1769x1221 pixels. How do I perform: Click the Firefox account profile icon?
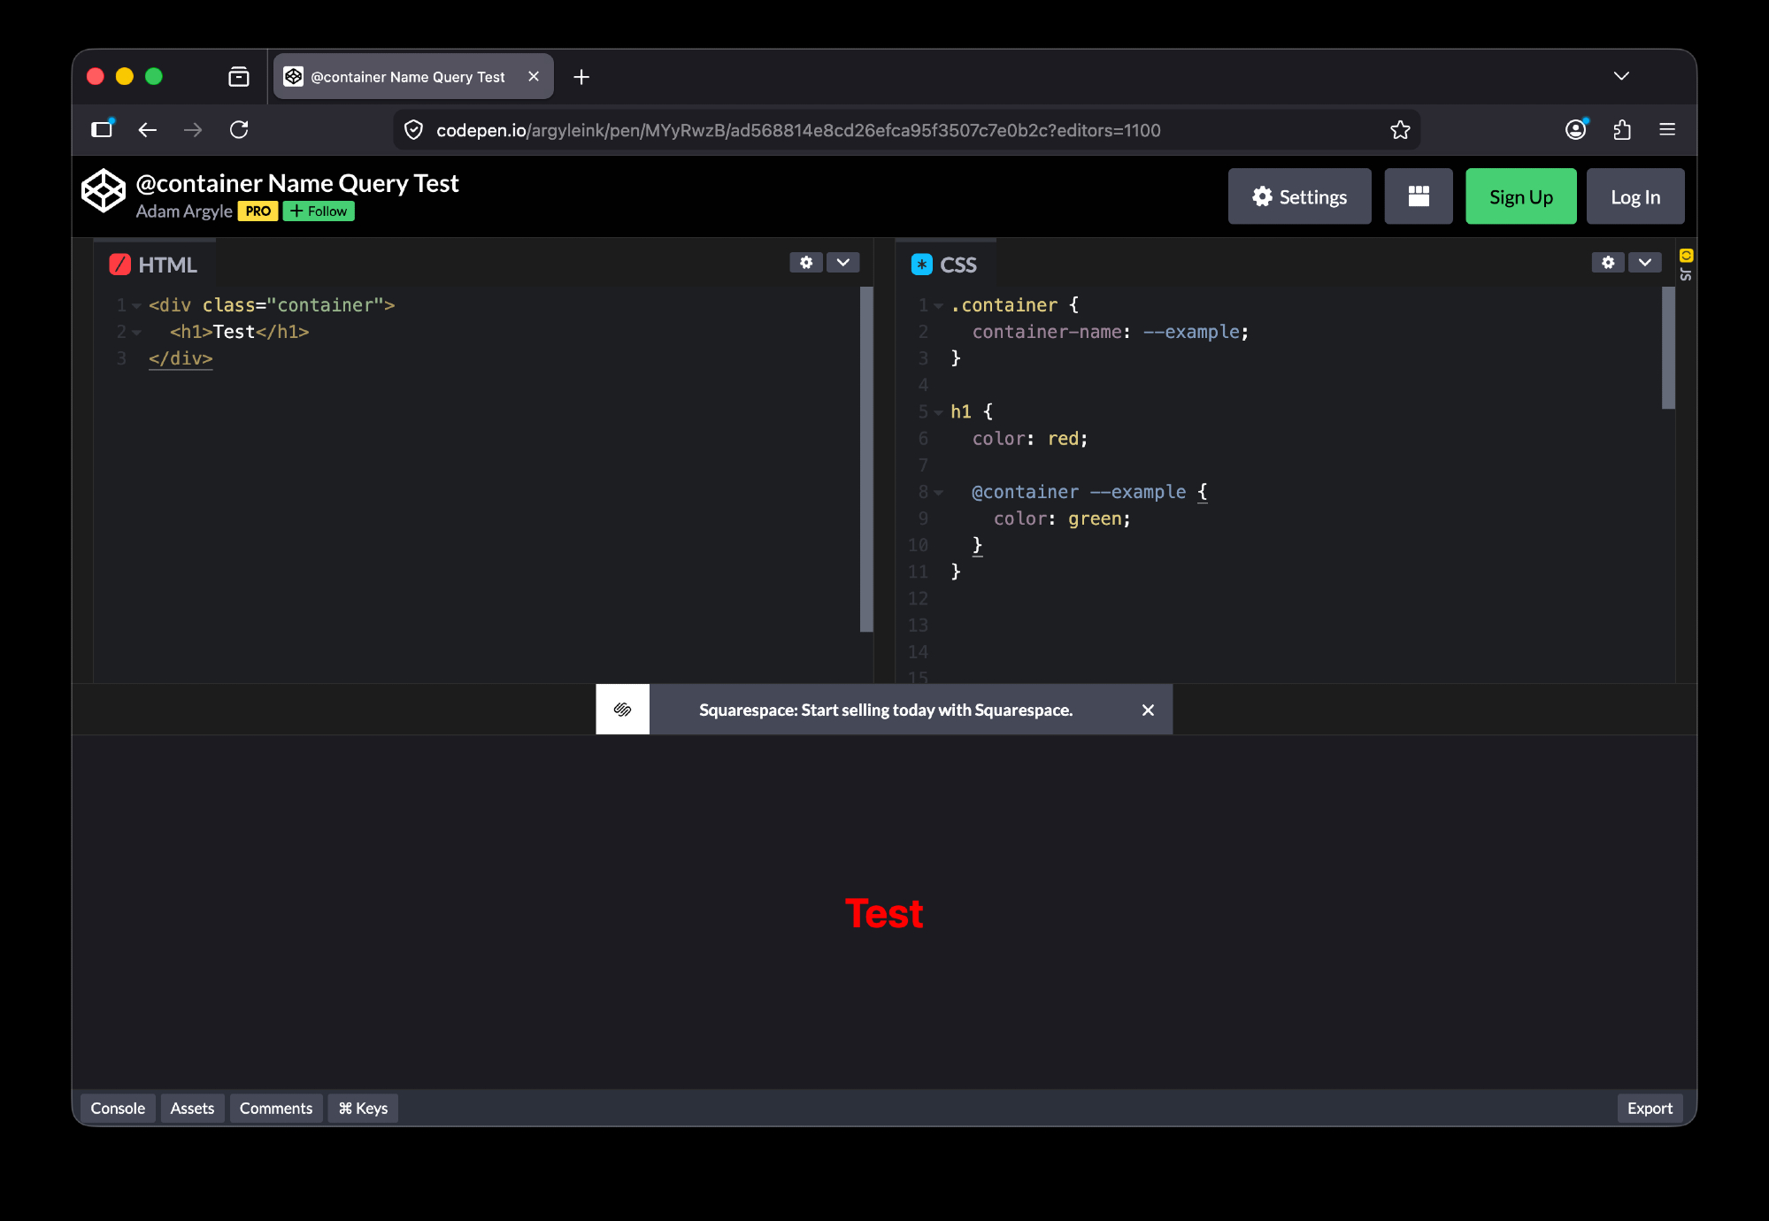pos(1575,130)
